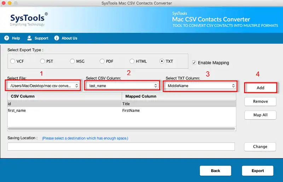Click the Add mapping button

(x=260, y=88)
